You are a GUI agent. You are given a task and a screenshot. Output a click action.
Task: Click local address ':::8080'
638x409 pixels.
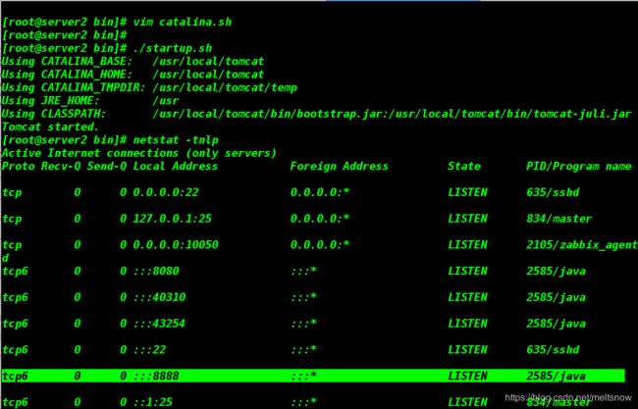click(x=156, y=271)
